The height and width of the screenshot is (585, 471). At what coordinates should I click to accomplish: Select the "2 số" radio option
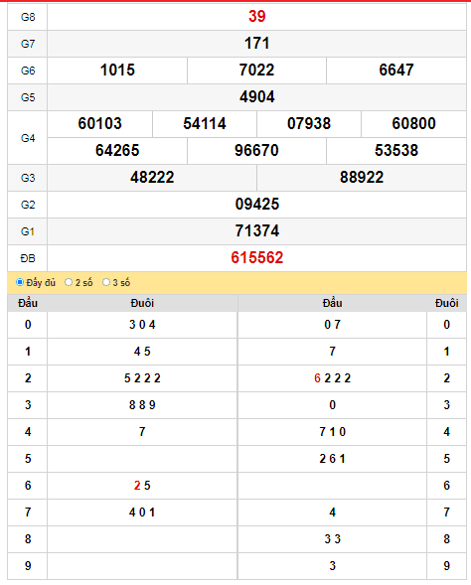tap(69, 282)
